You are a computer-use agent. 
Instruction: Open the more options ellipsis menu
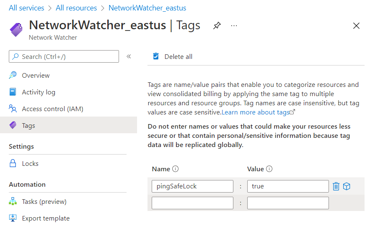pos(234,26)
